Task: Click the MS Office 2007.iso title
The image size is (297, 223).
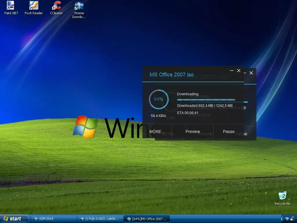Action: tap(172, 75)
